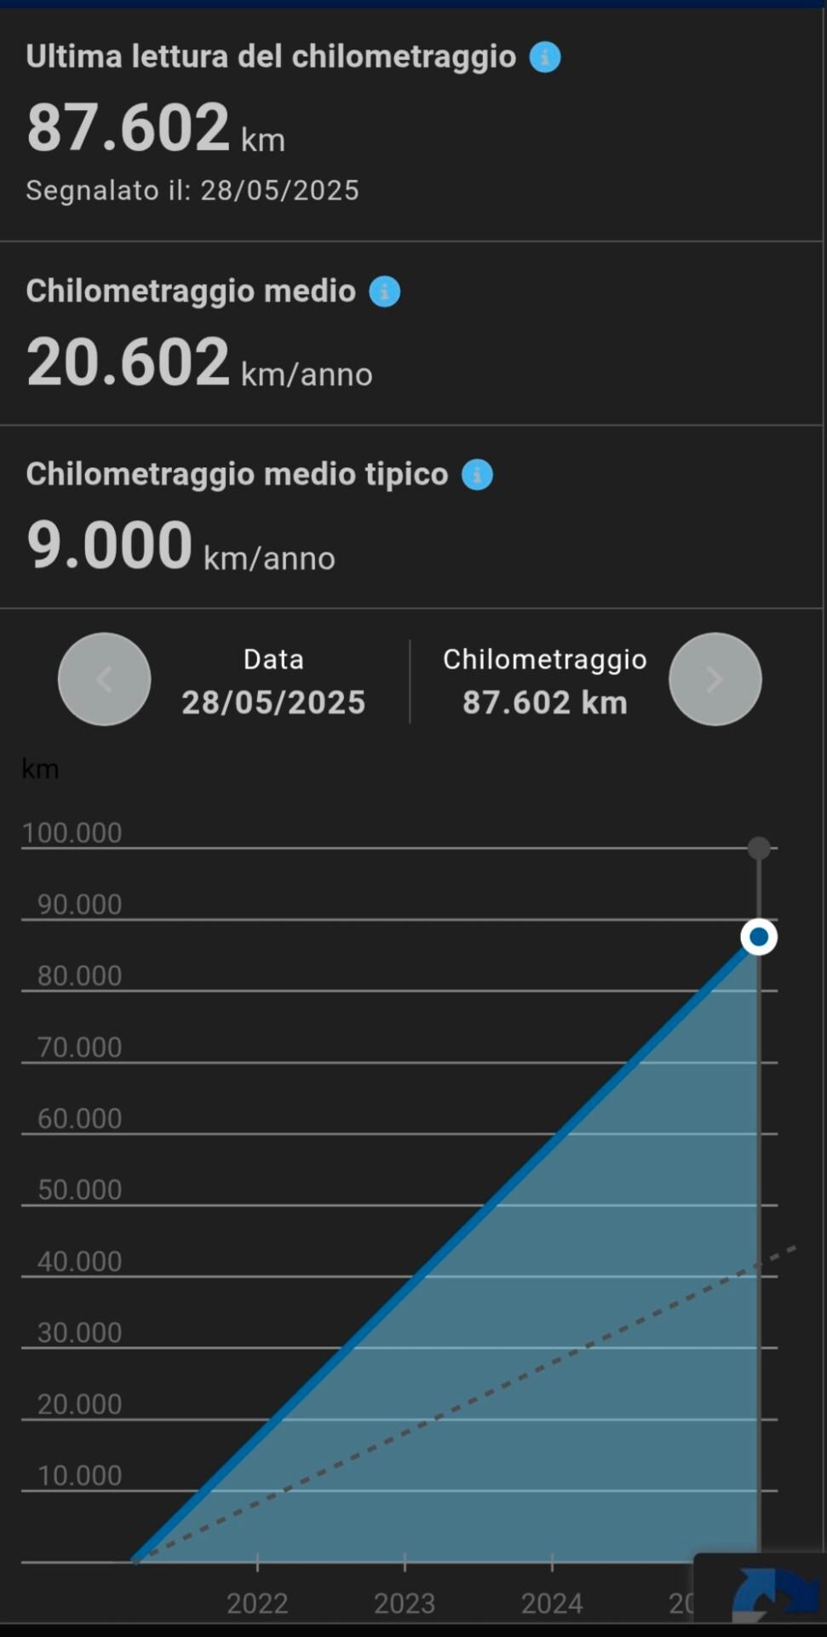
Task: Open info tooltip for Chilometraggio medio
Action: [384, 292]
